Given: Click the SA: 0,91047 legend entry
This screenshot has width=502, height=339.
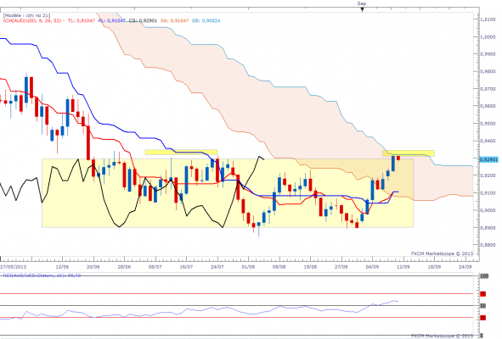Looking at the screenshot, I should pyautogui.click(x=174, y=20).
